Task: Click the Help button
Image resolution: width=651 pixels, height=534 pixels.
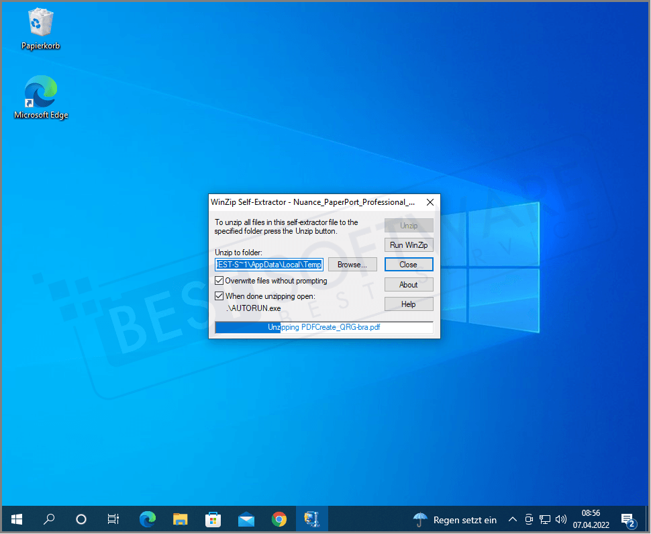Action: [x=408, y=304]
